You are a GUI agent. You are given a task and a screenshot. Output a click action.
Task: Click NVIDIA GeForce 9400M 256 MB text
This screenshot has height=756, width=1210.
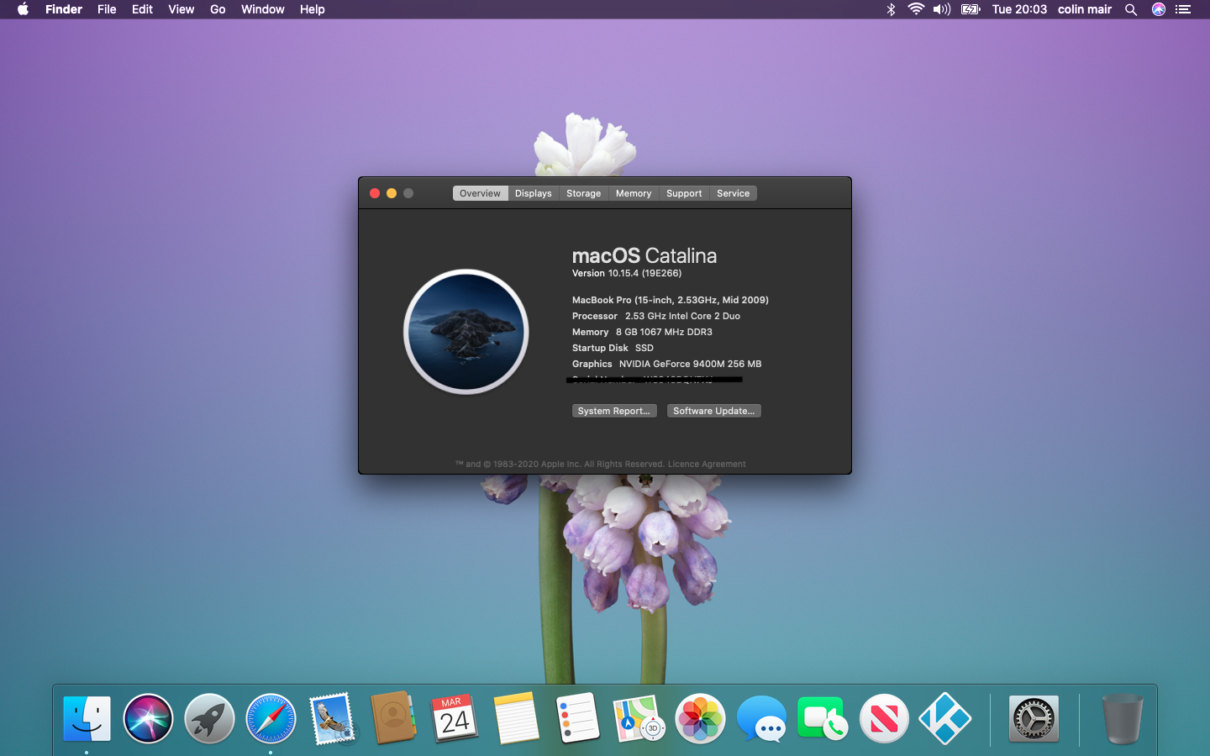coord(691,364)
